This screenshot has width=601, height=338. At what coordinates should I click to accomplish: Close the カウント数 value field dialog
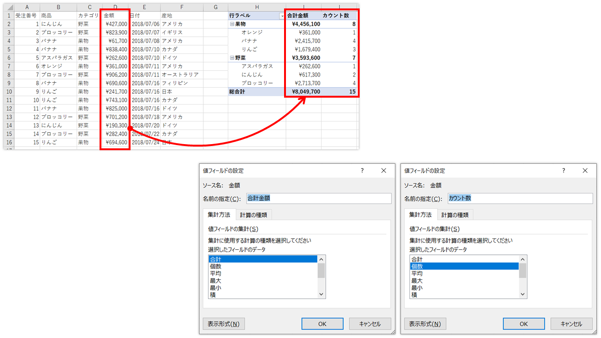pos(586,171)
